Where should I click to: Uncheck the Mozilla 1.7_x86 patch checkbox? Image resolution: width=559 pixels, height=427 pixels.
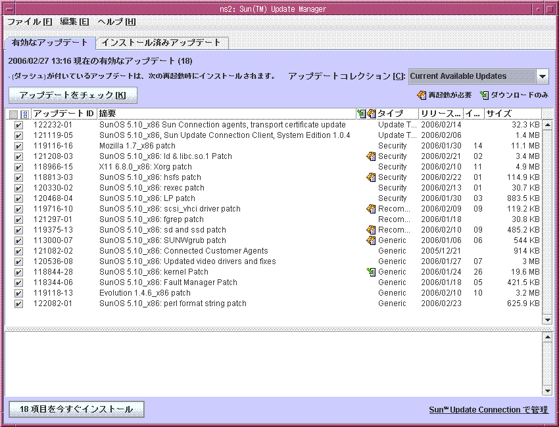tap(18, 146)
